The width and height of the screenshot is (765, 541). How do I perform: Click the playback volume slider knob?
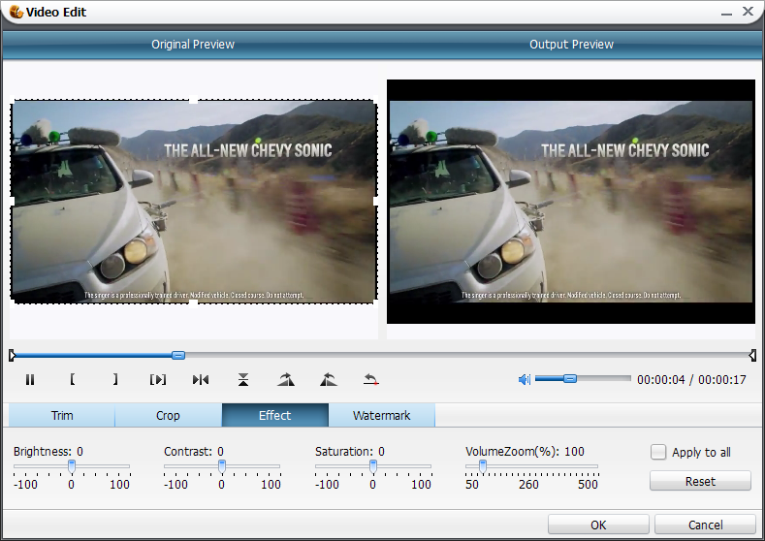coord(570,378)
